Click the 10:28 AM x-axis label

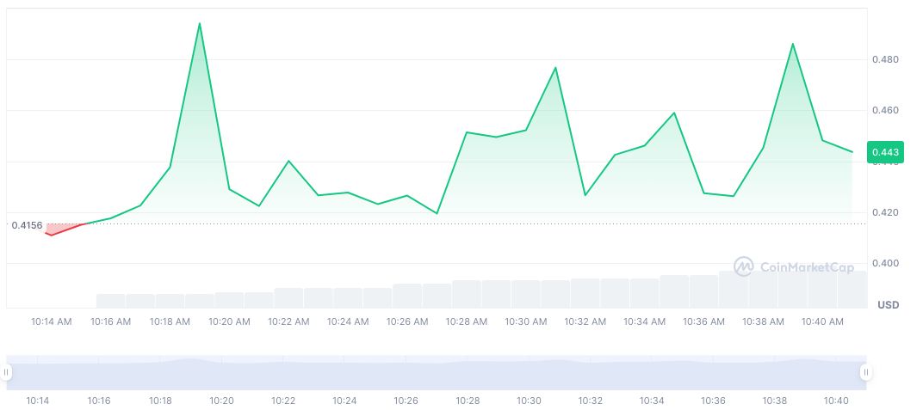coord(467,321)
